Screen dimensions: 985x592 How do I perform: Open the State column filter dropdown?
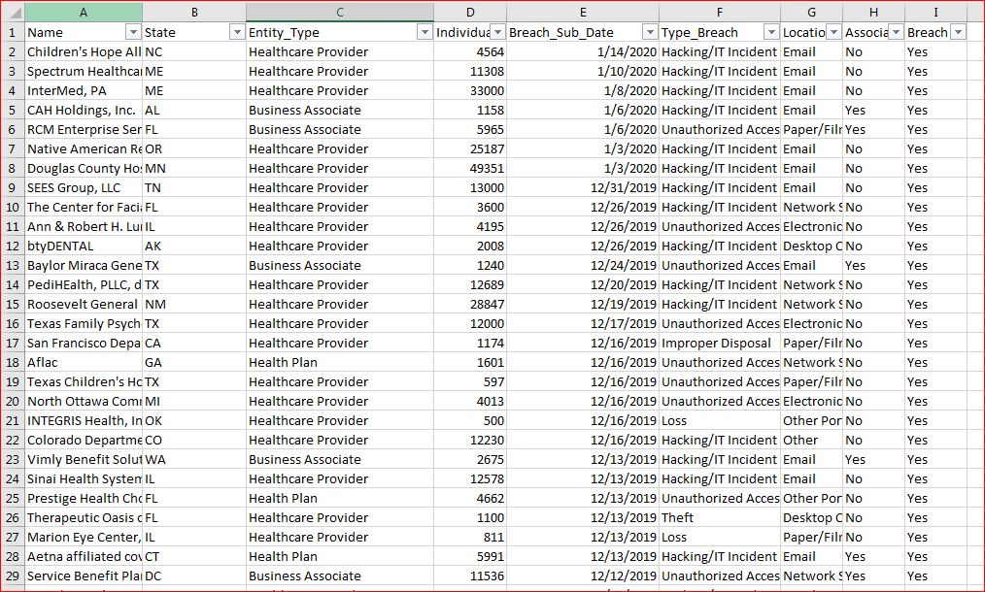coord(237,32)
